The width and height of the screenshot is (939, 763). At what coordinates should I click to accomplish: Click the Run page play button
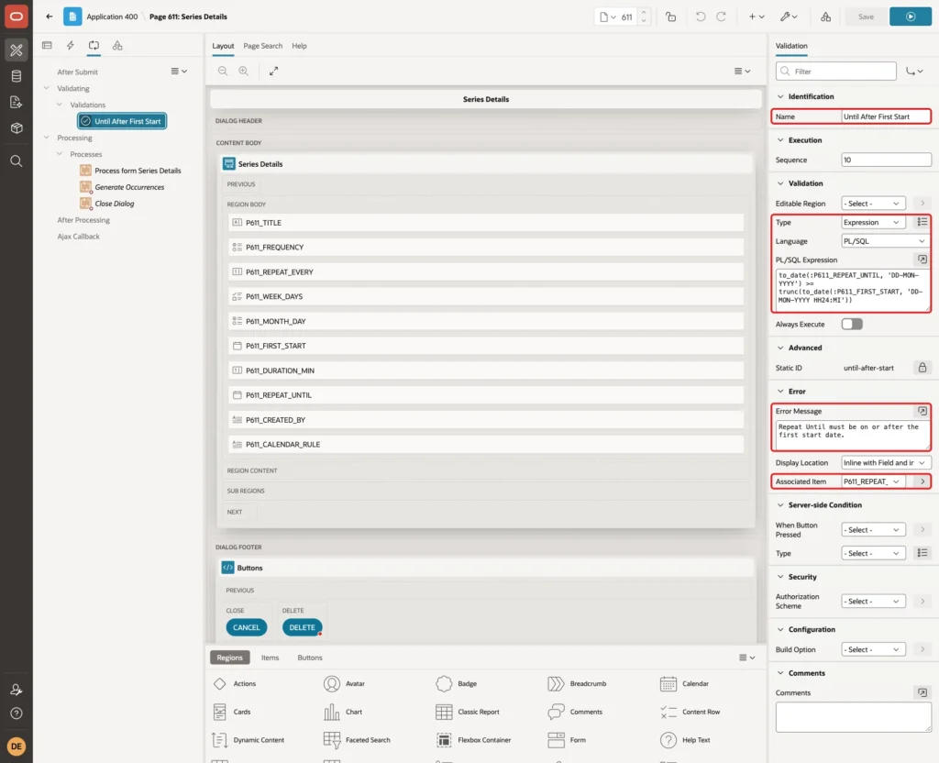point(911,17)
